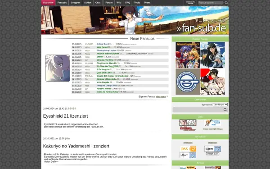This screenshot has width=270, height=169.
Task: Open the Wiki menu item
Action: coord(119,3)
